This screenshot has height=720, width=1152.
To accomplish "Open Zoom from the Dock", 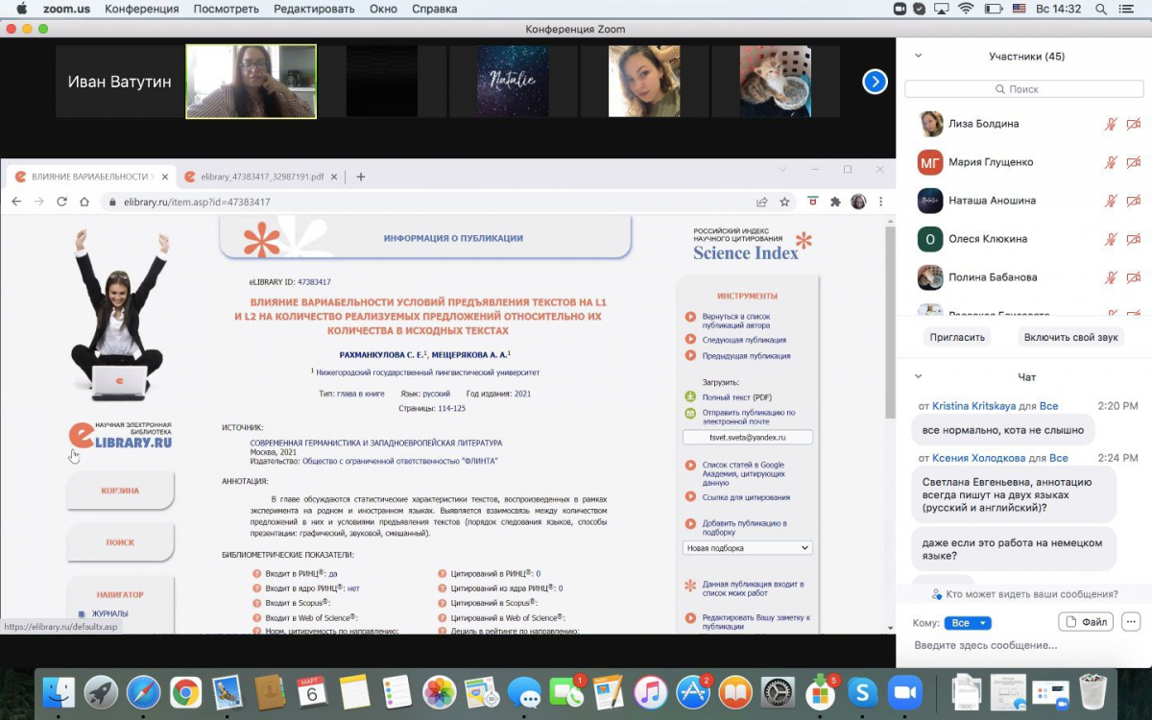I will pos(904,692).
